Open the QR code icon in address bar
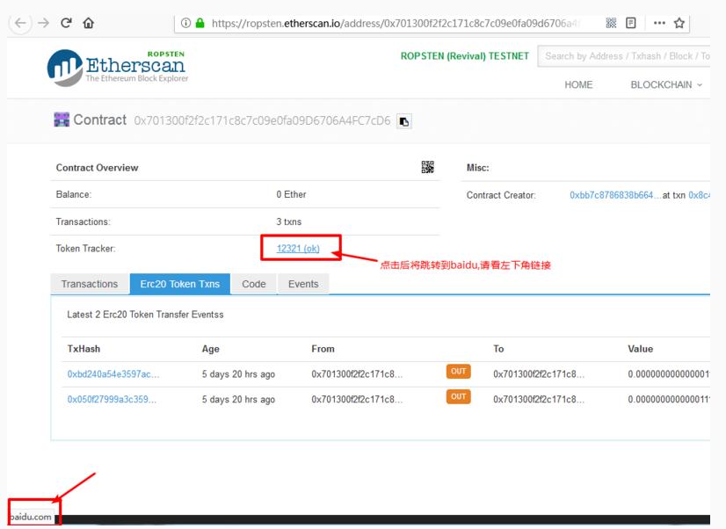 click(611, 23)
